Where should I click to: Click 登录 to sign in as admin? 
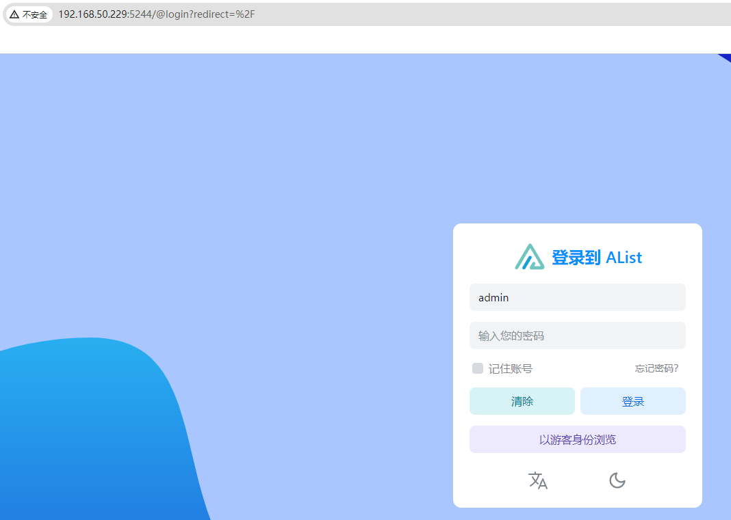[632, 401]
